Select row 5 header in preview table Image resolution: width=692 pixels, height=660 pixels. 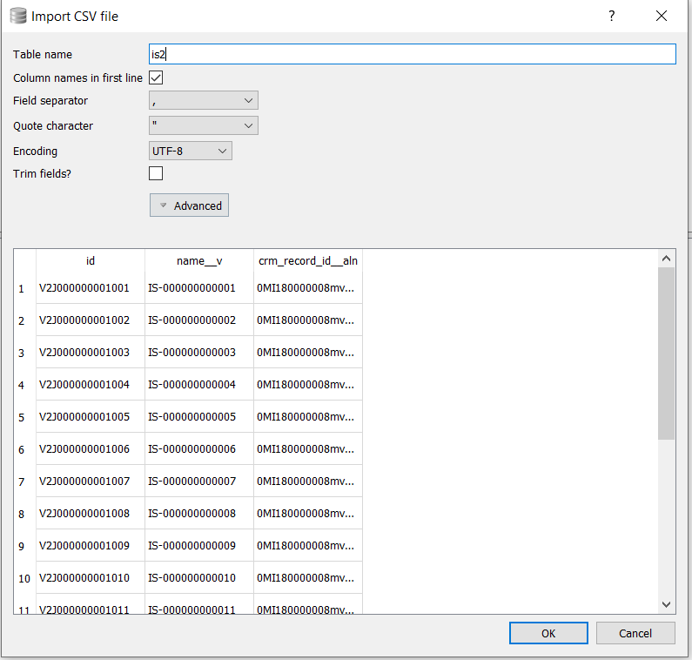pyautogui.click(x=22, y=417)
